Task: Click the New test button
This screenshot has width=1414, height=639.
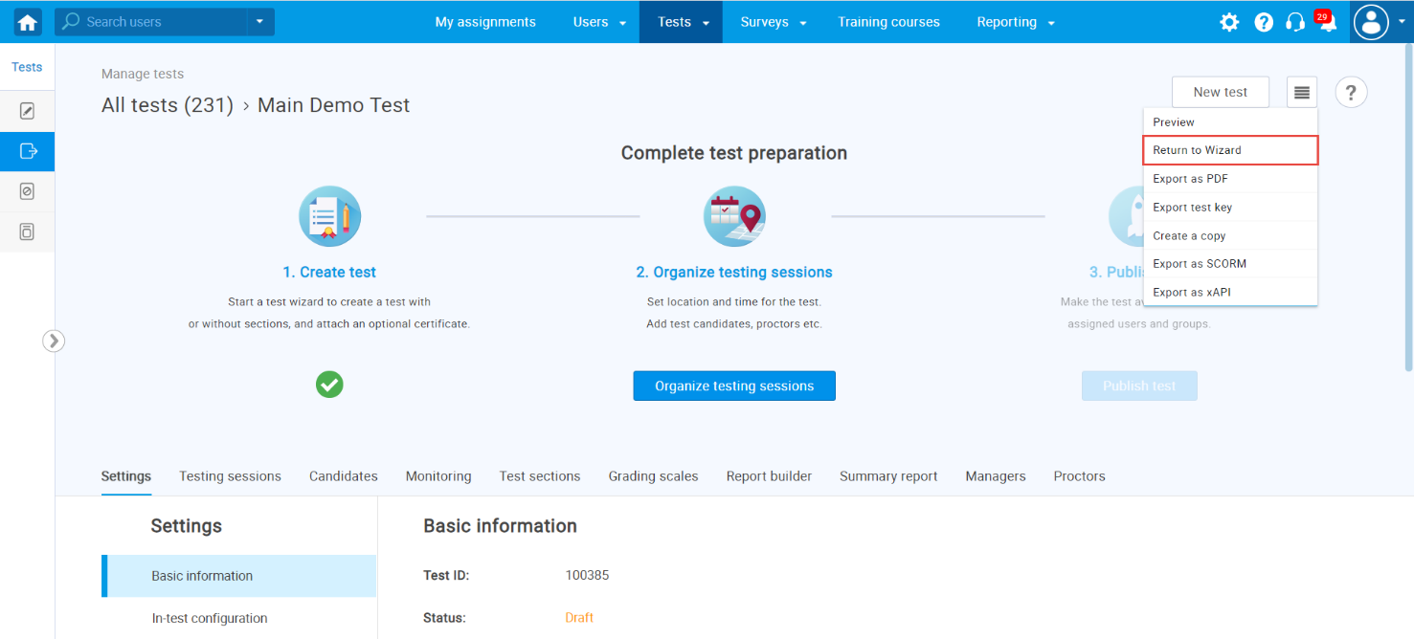Action: pyautogui.click(x=1220, y=93)
